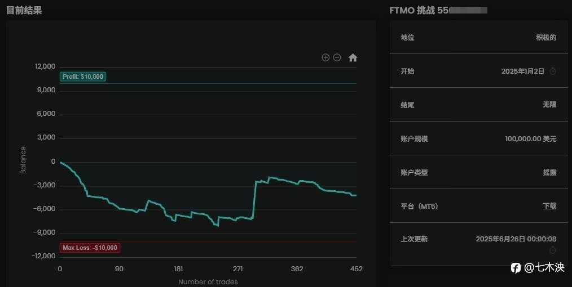Open the 下载 link for MT5 platform

tap(549, 206)
